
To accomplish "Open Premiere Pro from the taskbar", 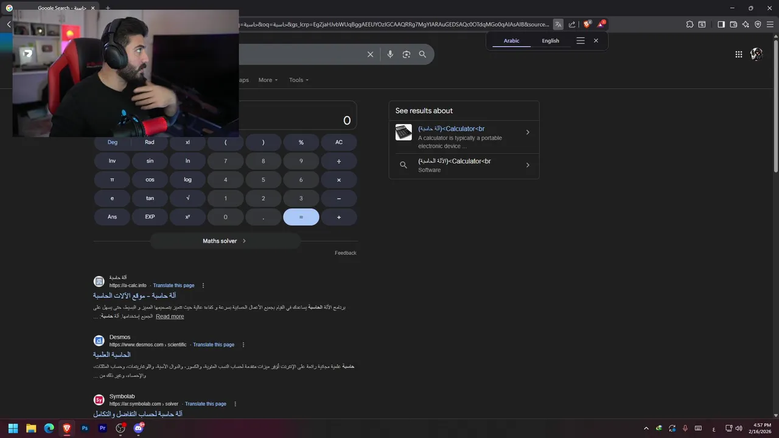I will tap(102, 428).
